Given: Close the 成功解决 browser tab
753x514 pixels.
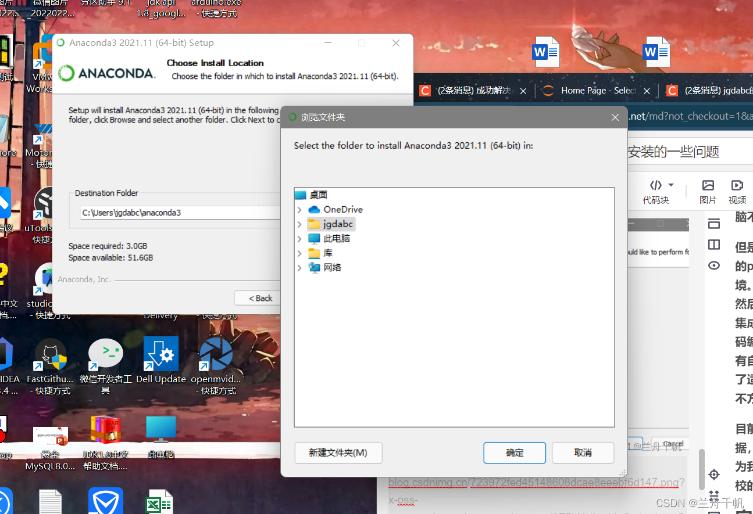Looking at the screenshot, I should pos(523,91).
